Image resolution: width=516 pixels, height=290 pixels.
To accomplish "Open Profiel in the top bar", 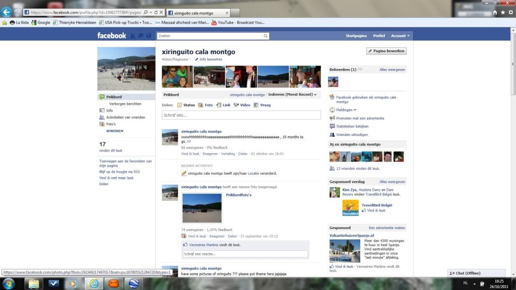I will click(x=379, y=36).
